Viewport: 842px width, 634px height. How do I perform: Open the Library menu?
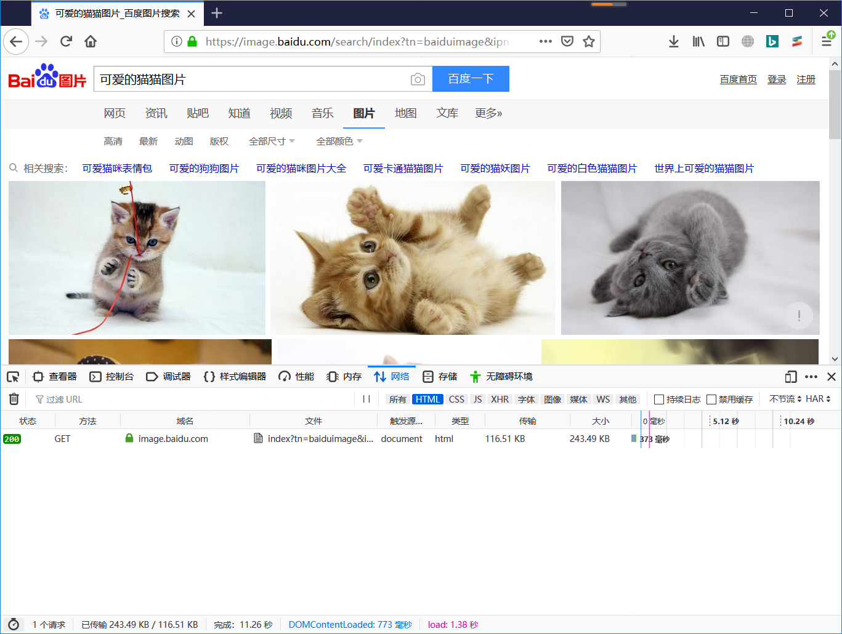coord(698,41)
